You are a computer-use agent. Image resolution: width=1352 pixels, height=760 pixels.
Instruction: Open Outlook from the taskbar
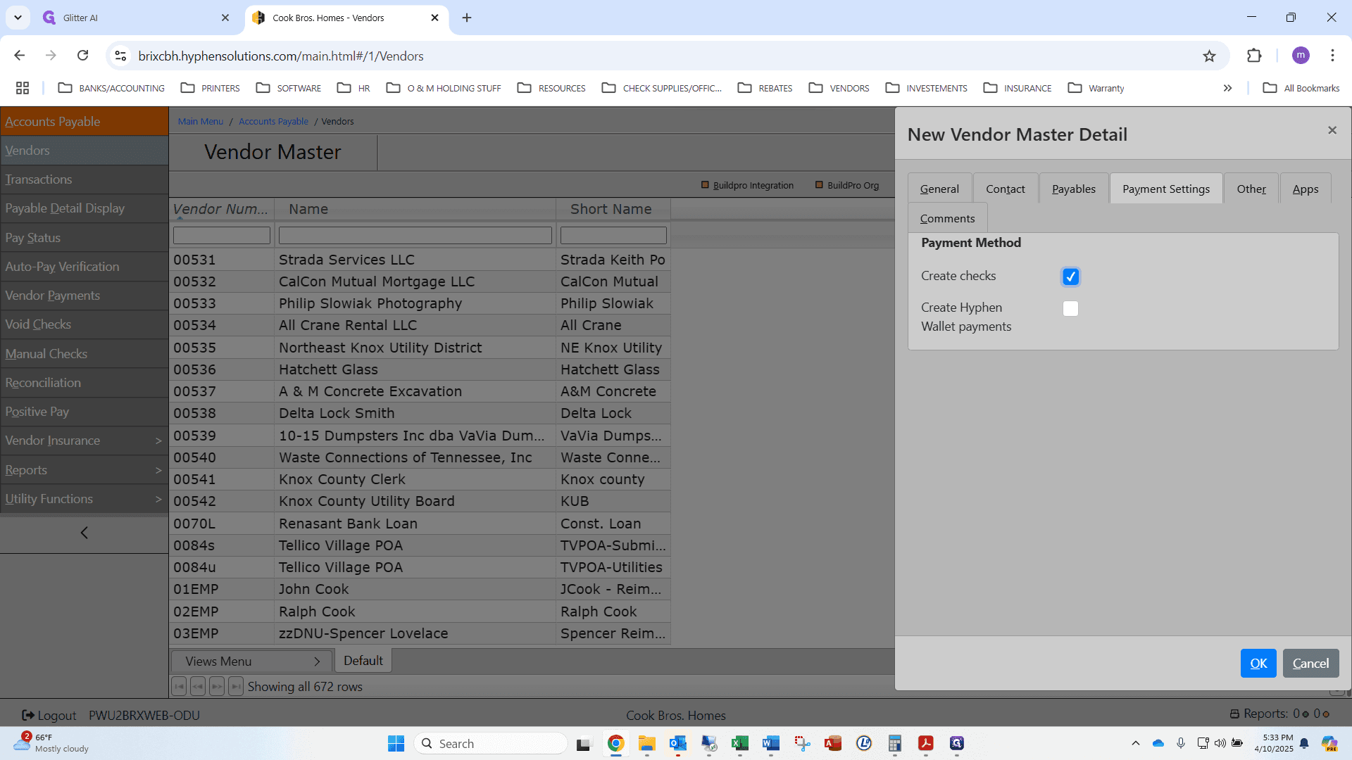point(677,743)
